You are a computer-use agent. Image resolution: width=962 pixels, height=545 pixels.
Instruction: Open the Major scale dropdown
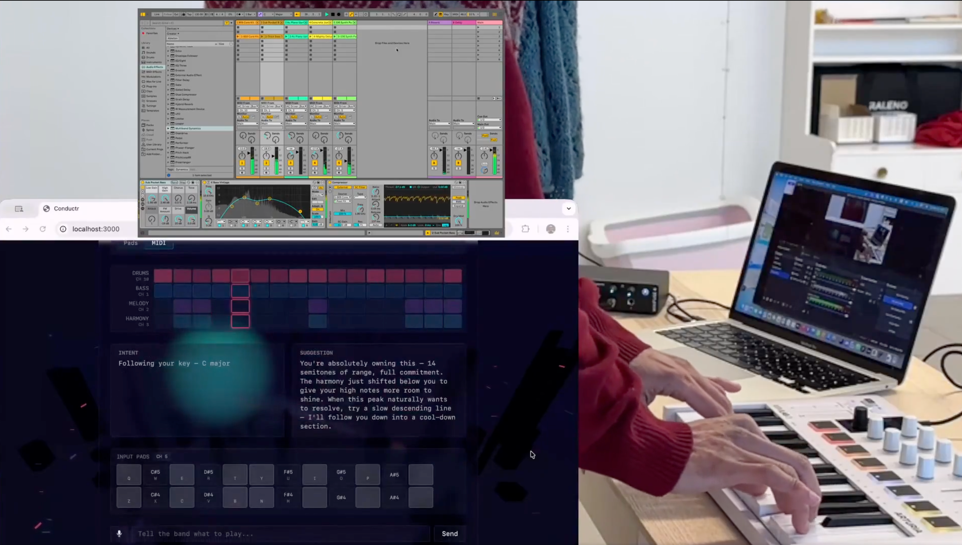pyautogui.click(x=283, y=14)
